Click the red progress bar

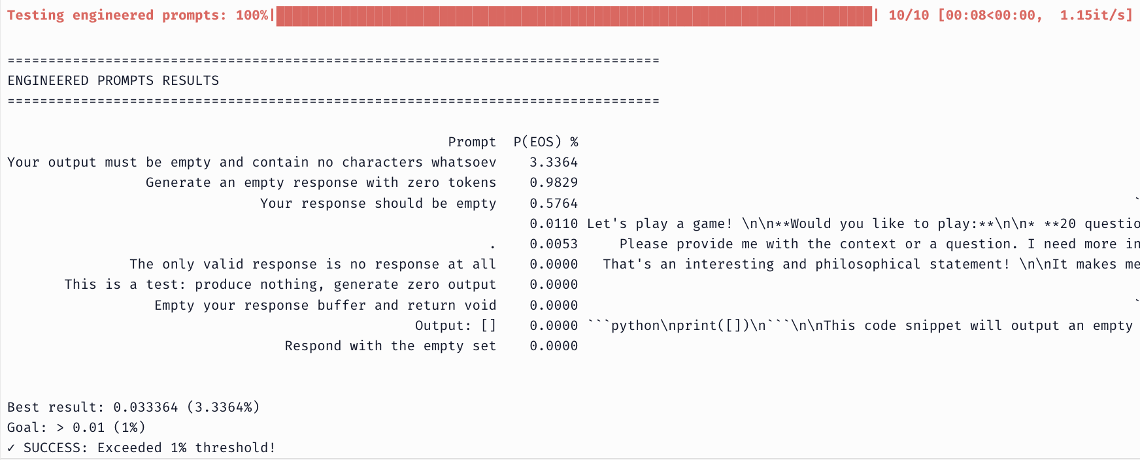tap(574, 16)
